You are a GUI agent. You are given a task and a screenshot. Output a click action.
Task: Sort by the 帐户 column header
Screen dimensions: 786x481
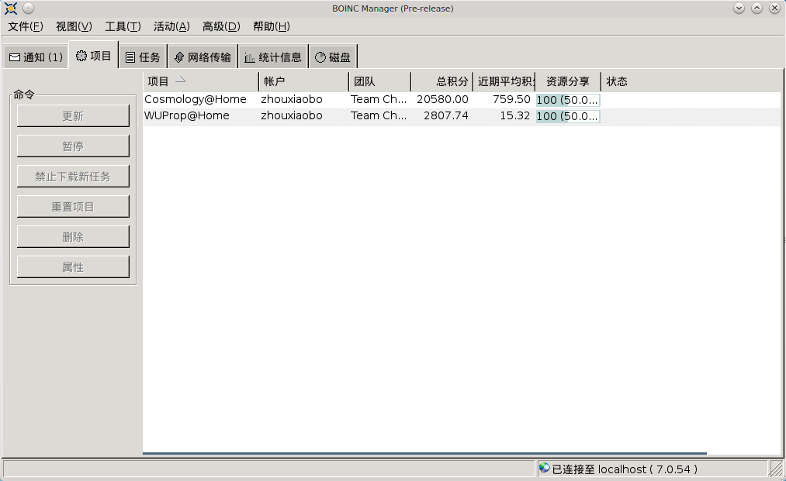coord(304,81)
